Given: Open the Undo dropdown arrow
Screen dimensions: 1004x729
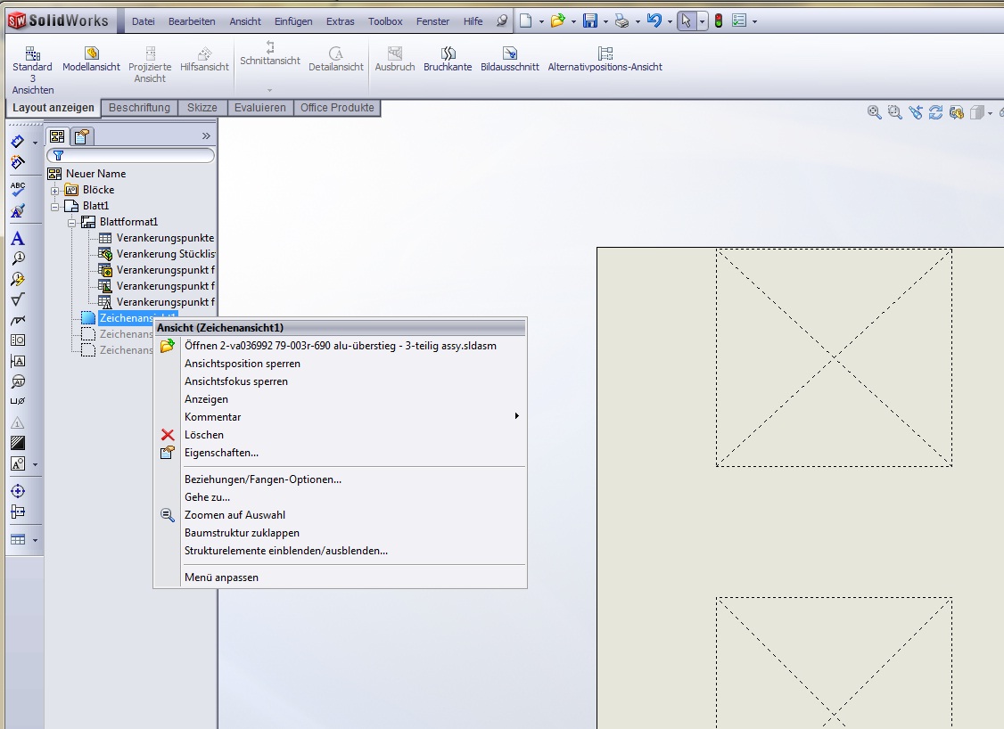Looking at the screenshot, I should (x=670, y=21).
